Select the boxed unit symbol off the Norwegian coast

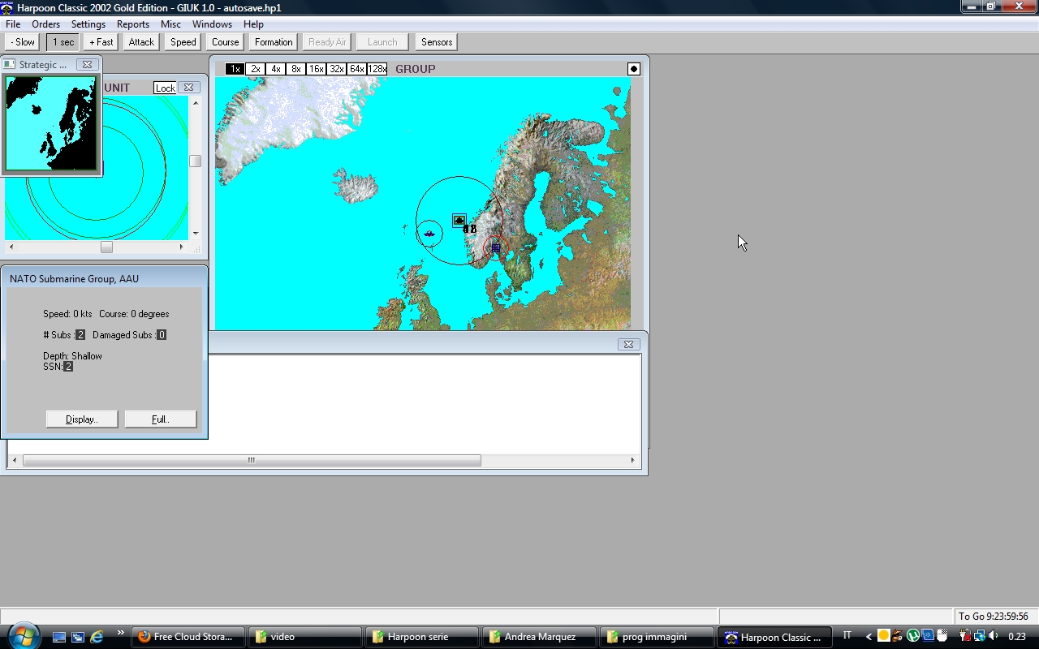[x=459, y=220]
